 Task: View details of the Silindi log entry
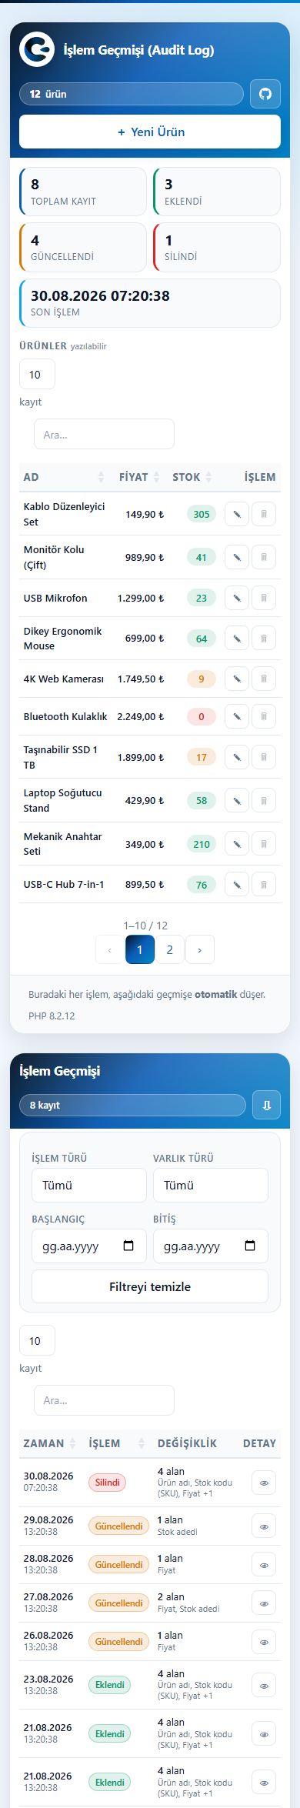(x=264, y=1483)
